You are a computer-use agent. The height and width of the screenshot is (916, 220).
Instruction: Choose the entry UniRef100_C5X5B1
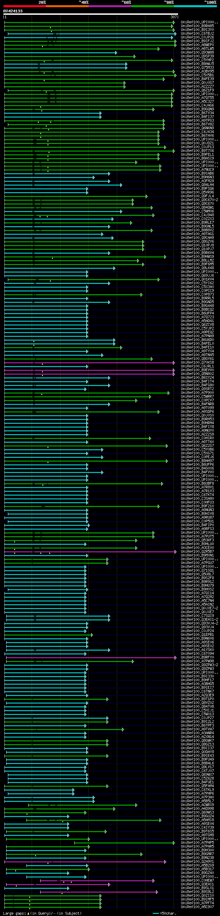[x=197, y=75]
